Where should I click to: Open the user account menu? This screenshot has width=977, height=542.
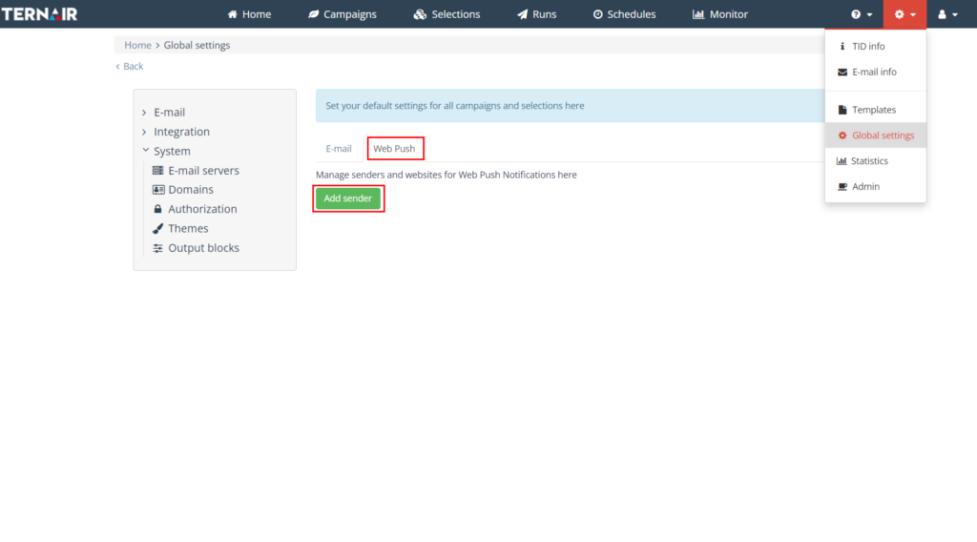947,14
